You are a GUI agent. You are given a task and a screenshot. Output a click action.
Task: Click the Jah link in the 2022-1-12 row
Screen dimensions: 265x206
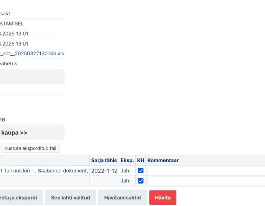coord(125,171)
